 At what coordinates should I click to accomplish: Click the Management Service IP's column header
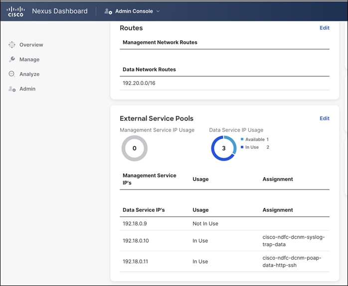[x=150, y=179]
